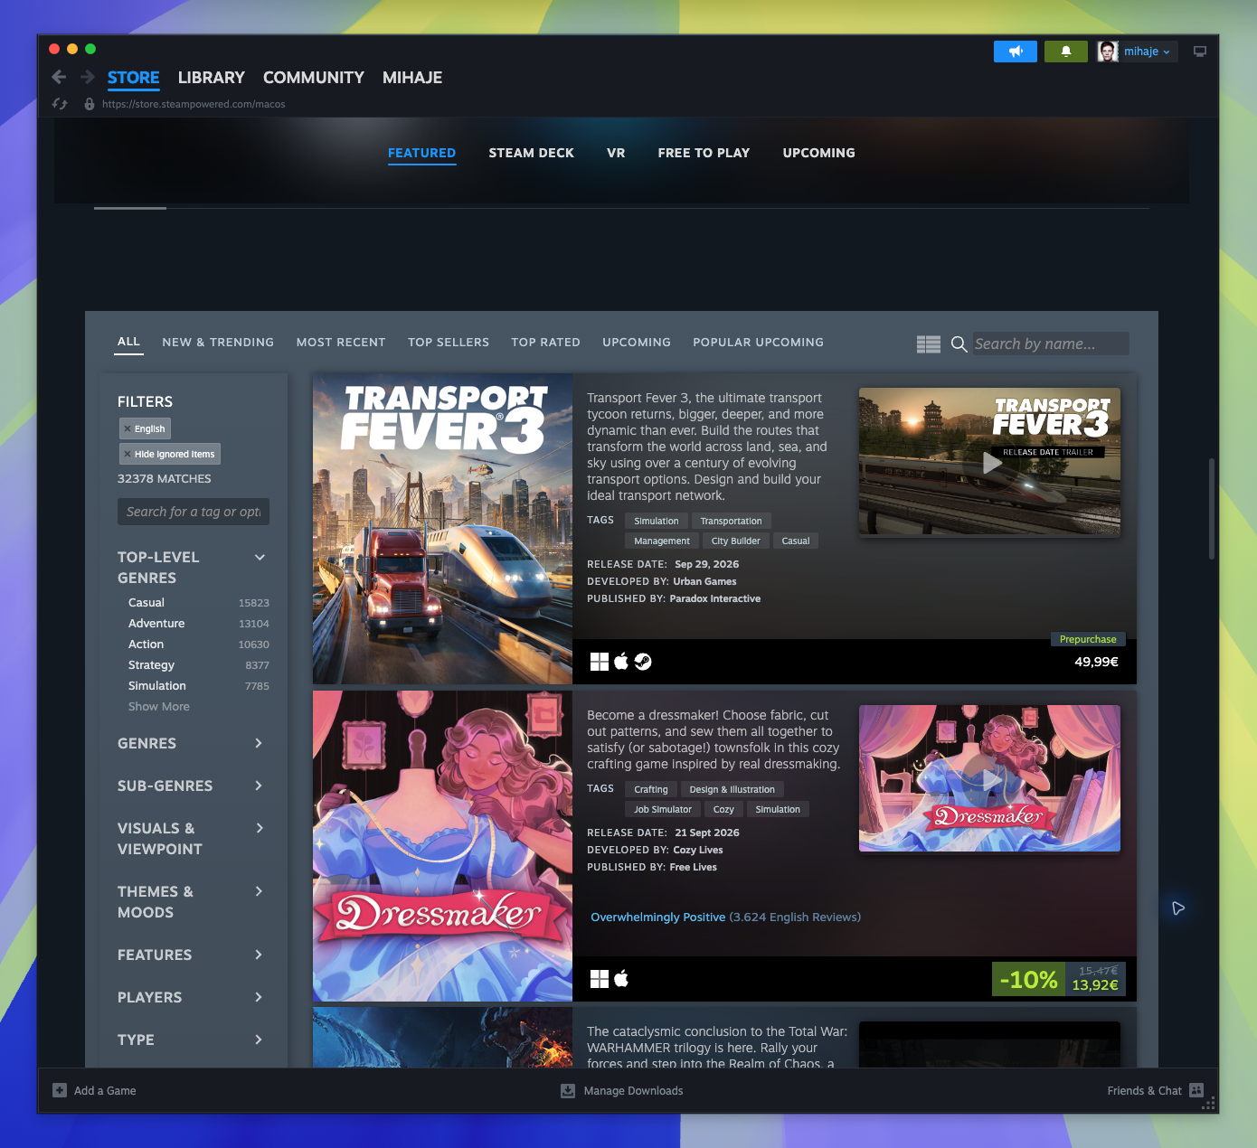The width and height of the screenshot is (1257, 1148).
Task: Click the Dressmaker video thumbnail
Action: point(989,778)
